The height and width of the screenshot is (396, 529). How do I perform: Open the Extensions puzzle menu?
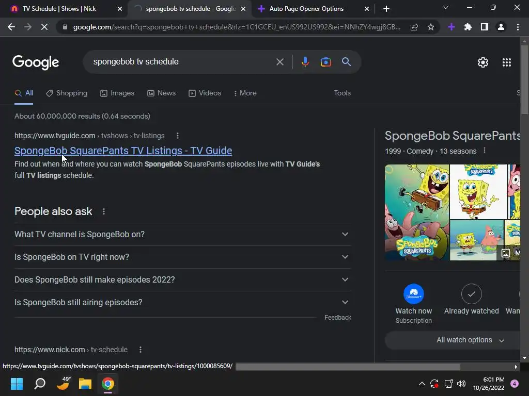coord(468,27)
